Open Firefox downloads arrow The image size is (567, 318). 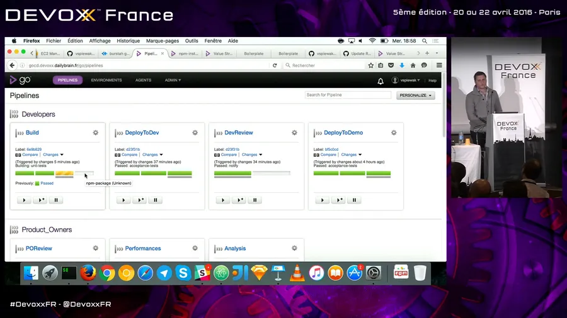402,65
